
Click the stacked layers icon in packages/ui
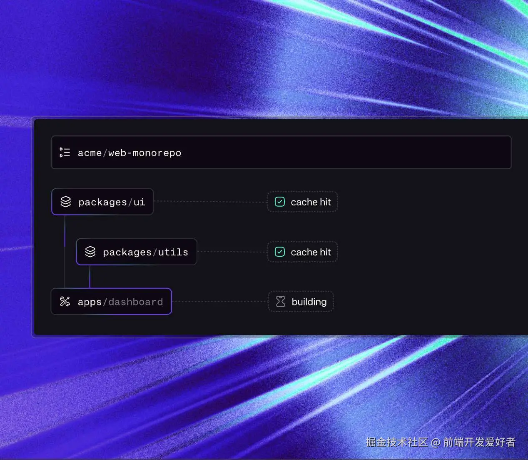coord(66,202)
